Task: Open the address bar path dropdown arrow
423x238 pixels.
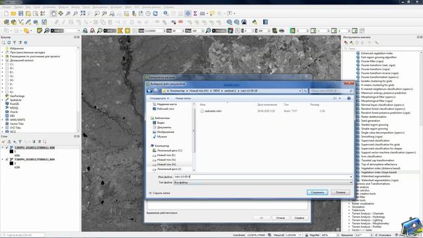Action: pos(300,91)
